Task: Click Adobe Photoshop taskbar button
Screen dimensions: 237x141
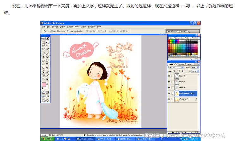Action: [85, 139]
